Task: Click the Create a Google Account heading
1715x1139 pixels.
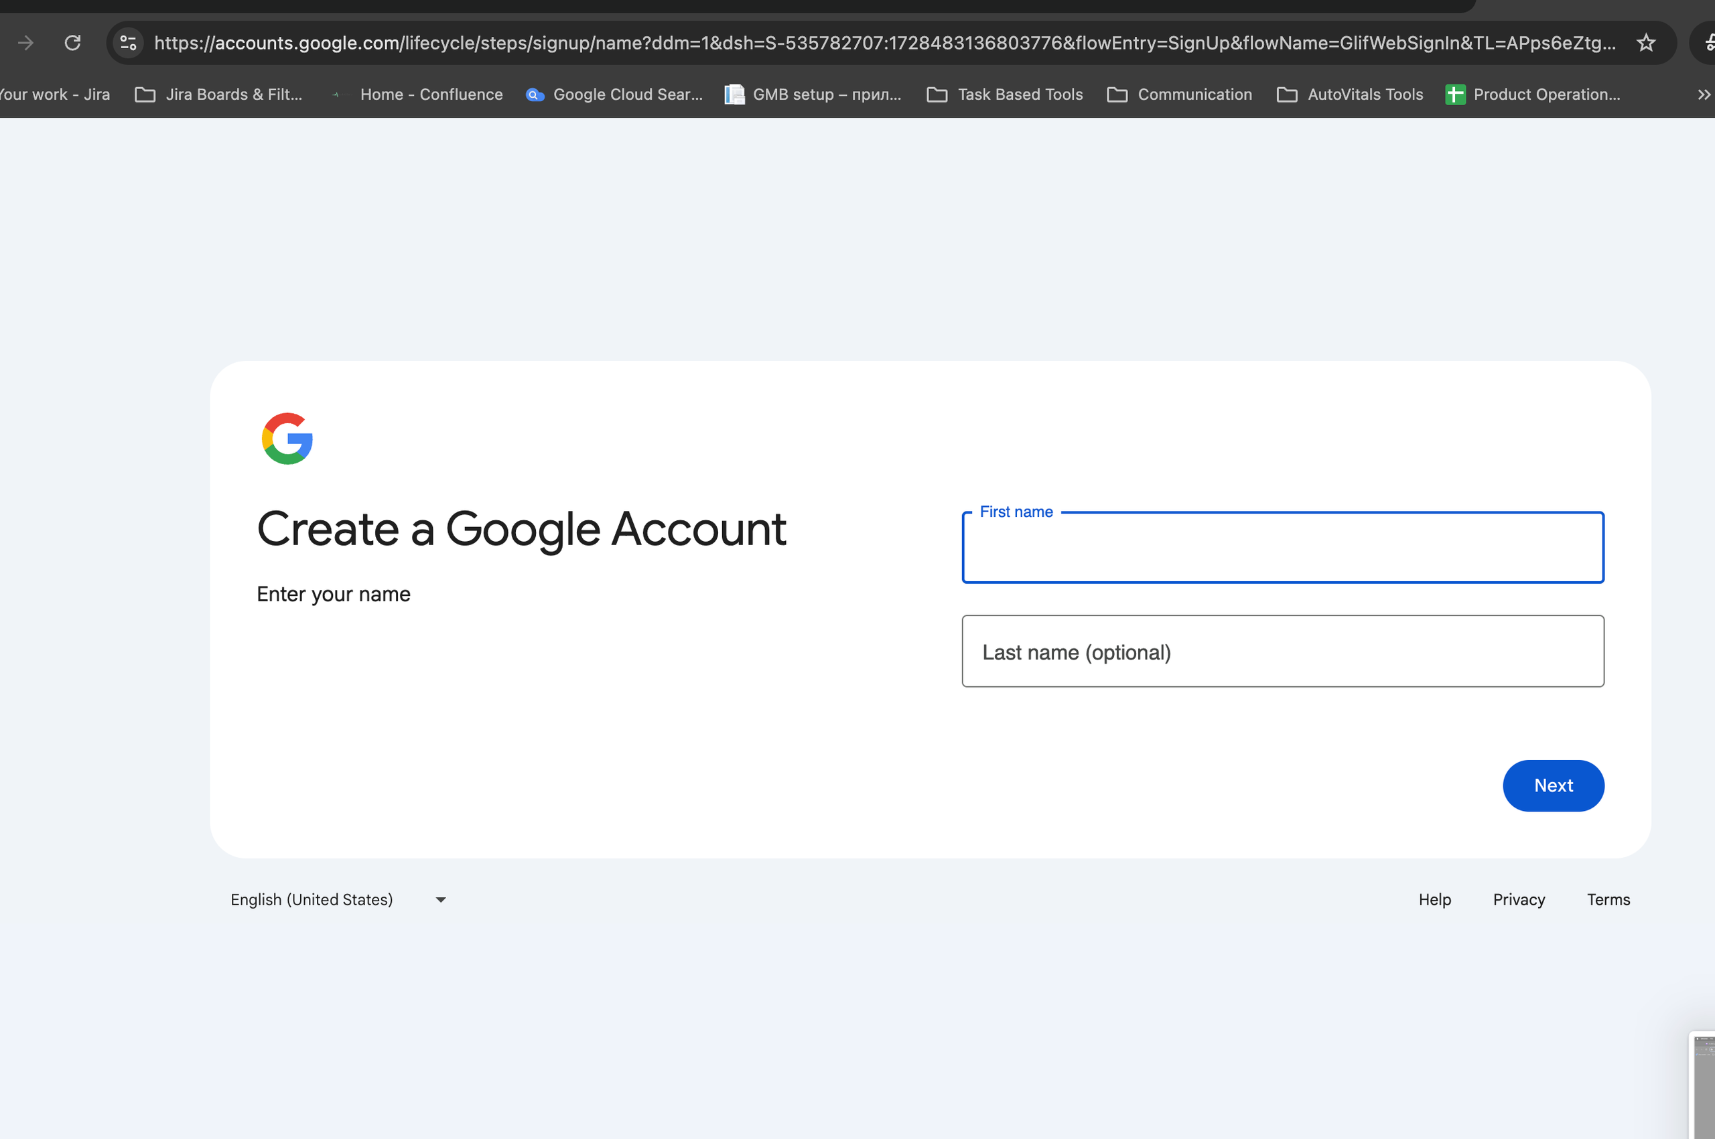Action: [521, 529]
